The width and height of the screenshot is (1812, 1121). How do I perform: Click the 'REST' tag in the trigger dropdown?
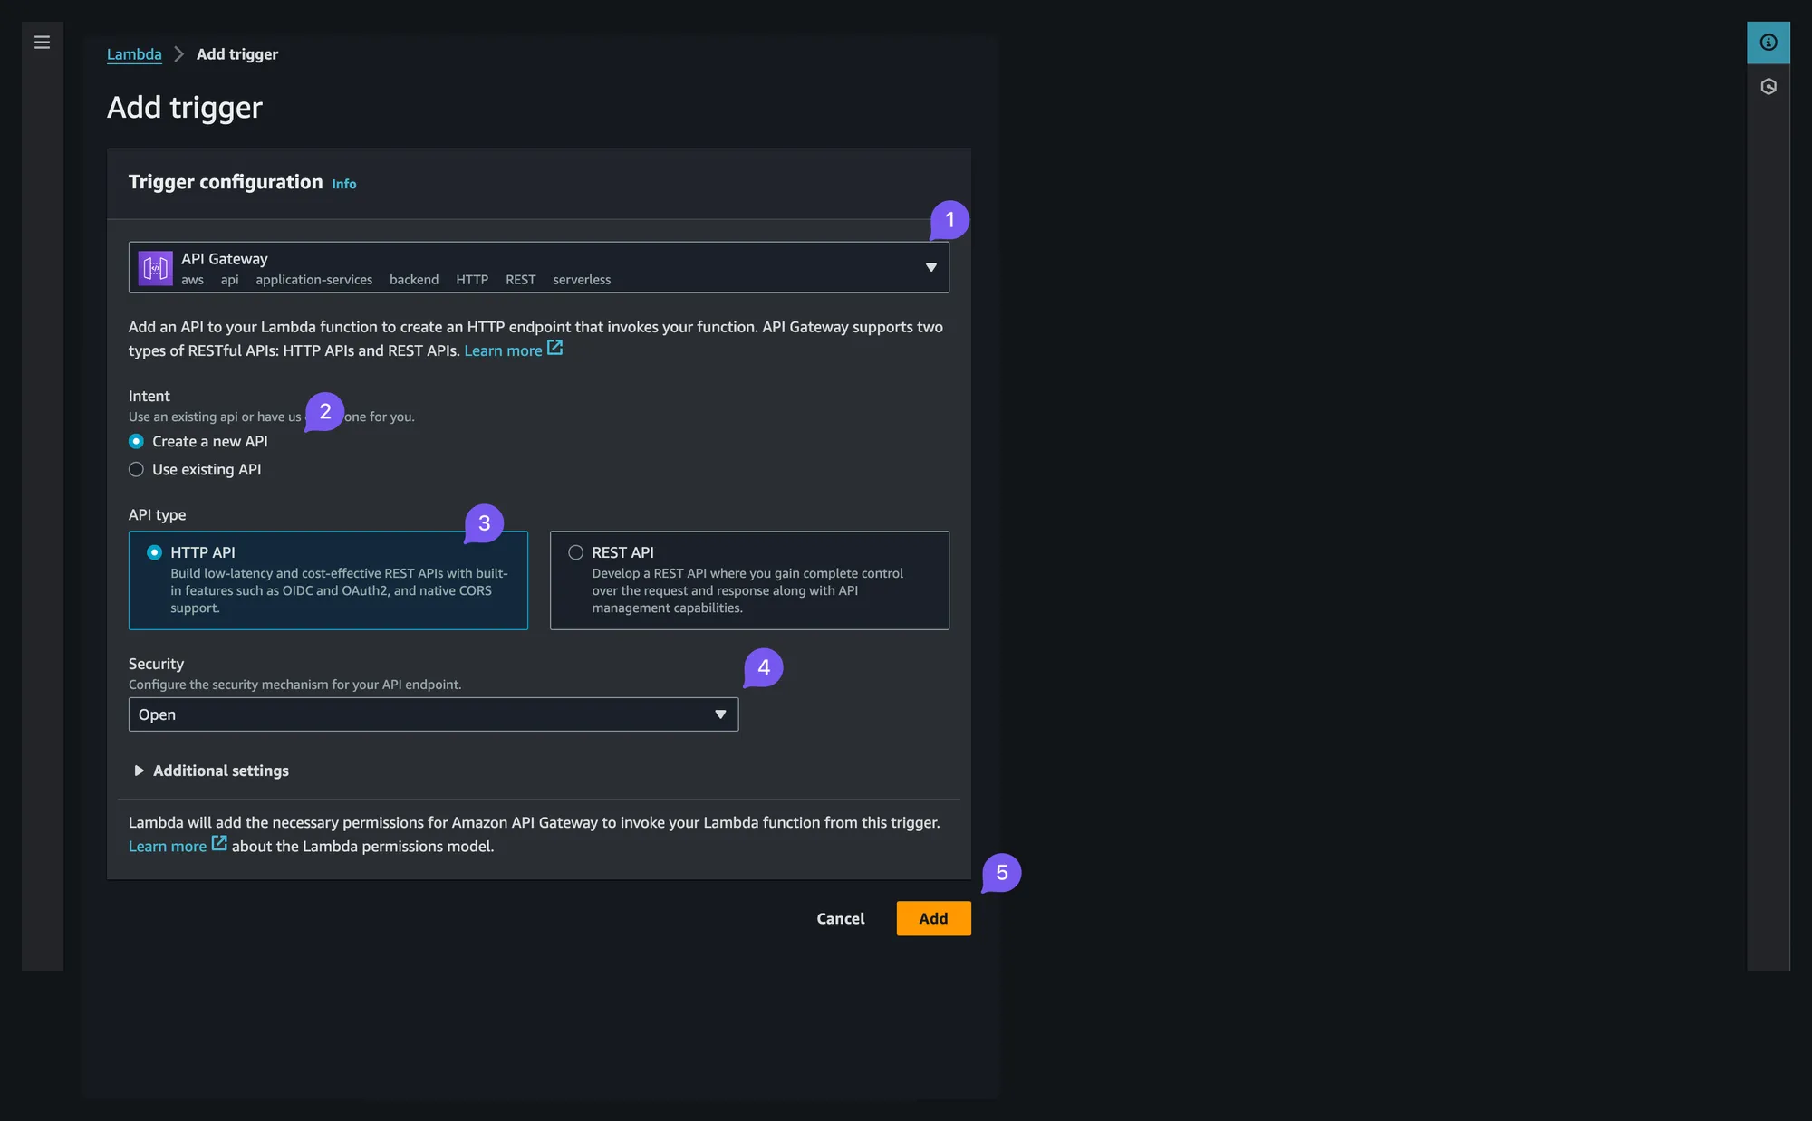point(521,280)
